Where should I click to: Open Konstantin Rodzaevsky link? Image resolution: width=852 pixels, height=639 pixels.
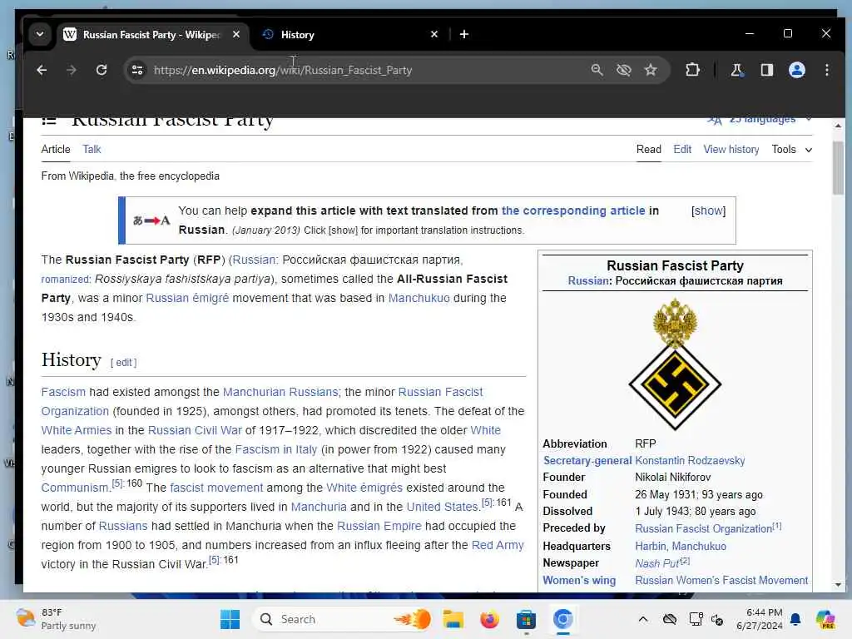click(x=690, y=461)
